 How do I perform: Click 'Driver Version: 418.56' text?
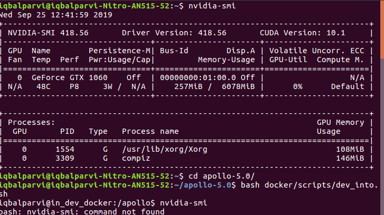click(174, 33)
